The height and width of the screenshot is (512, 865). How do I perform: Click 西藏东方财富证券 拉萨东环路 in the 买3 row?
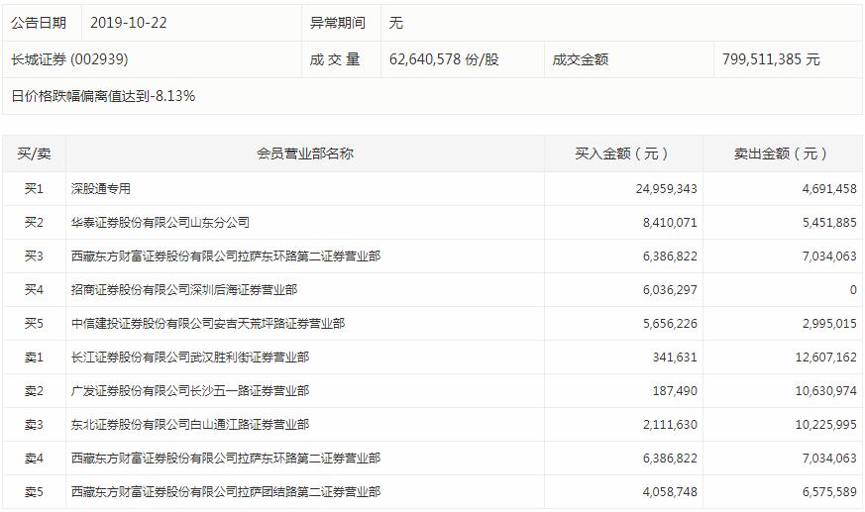click(226, 256)
